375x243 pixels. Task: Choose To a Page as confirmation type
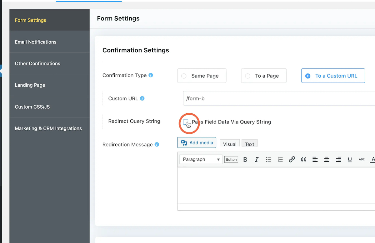tap(263, 75)
